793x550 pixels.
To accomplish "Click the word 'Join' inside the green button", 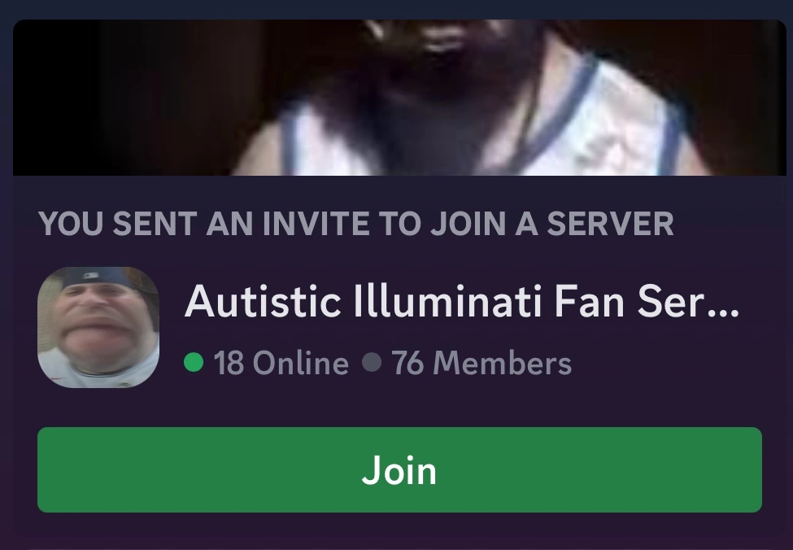I will click(399, 470).
